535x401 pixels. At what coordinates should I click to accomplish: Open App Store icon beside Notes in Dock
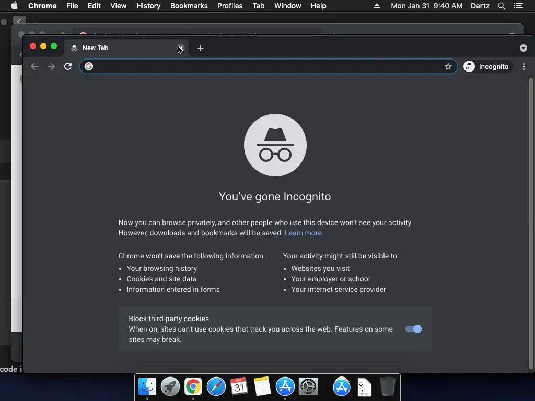pos(285,386)
